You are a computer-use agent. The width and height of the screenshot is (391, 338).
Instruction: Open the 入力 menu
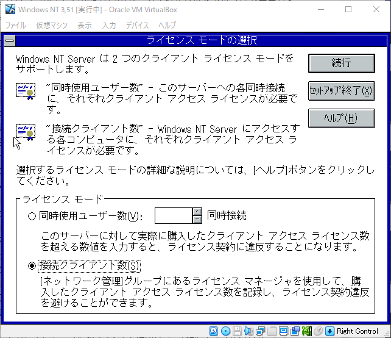click(109, 25)
